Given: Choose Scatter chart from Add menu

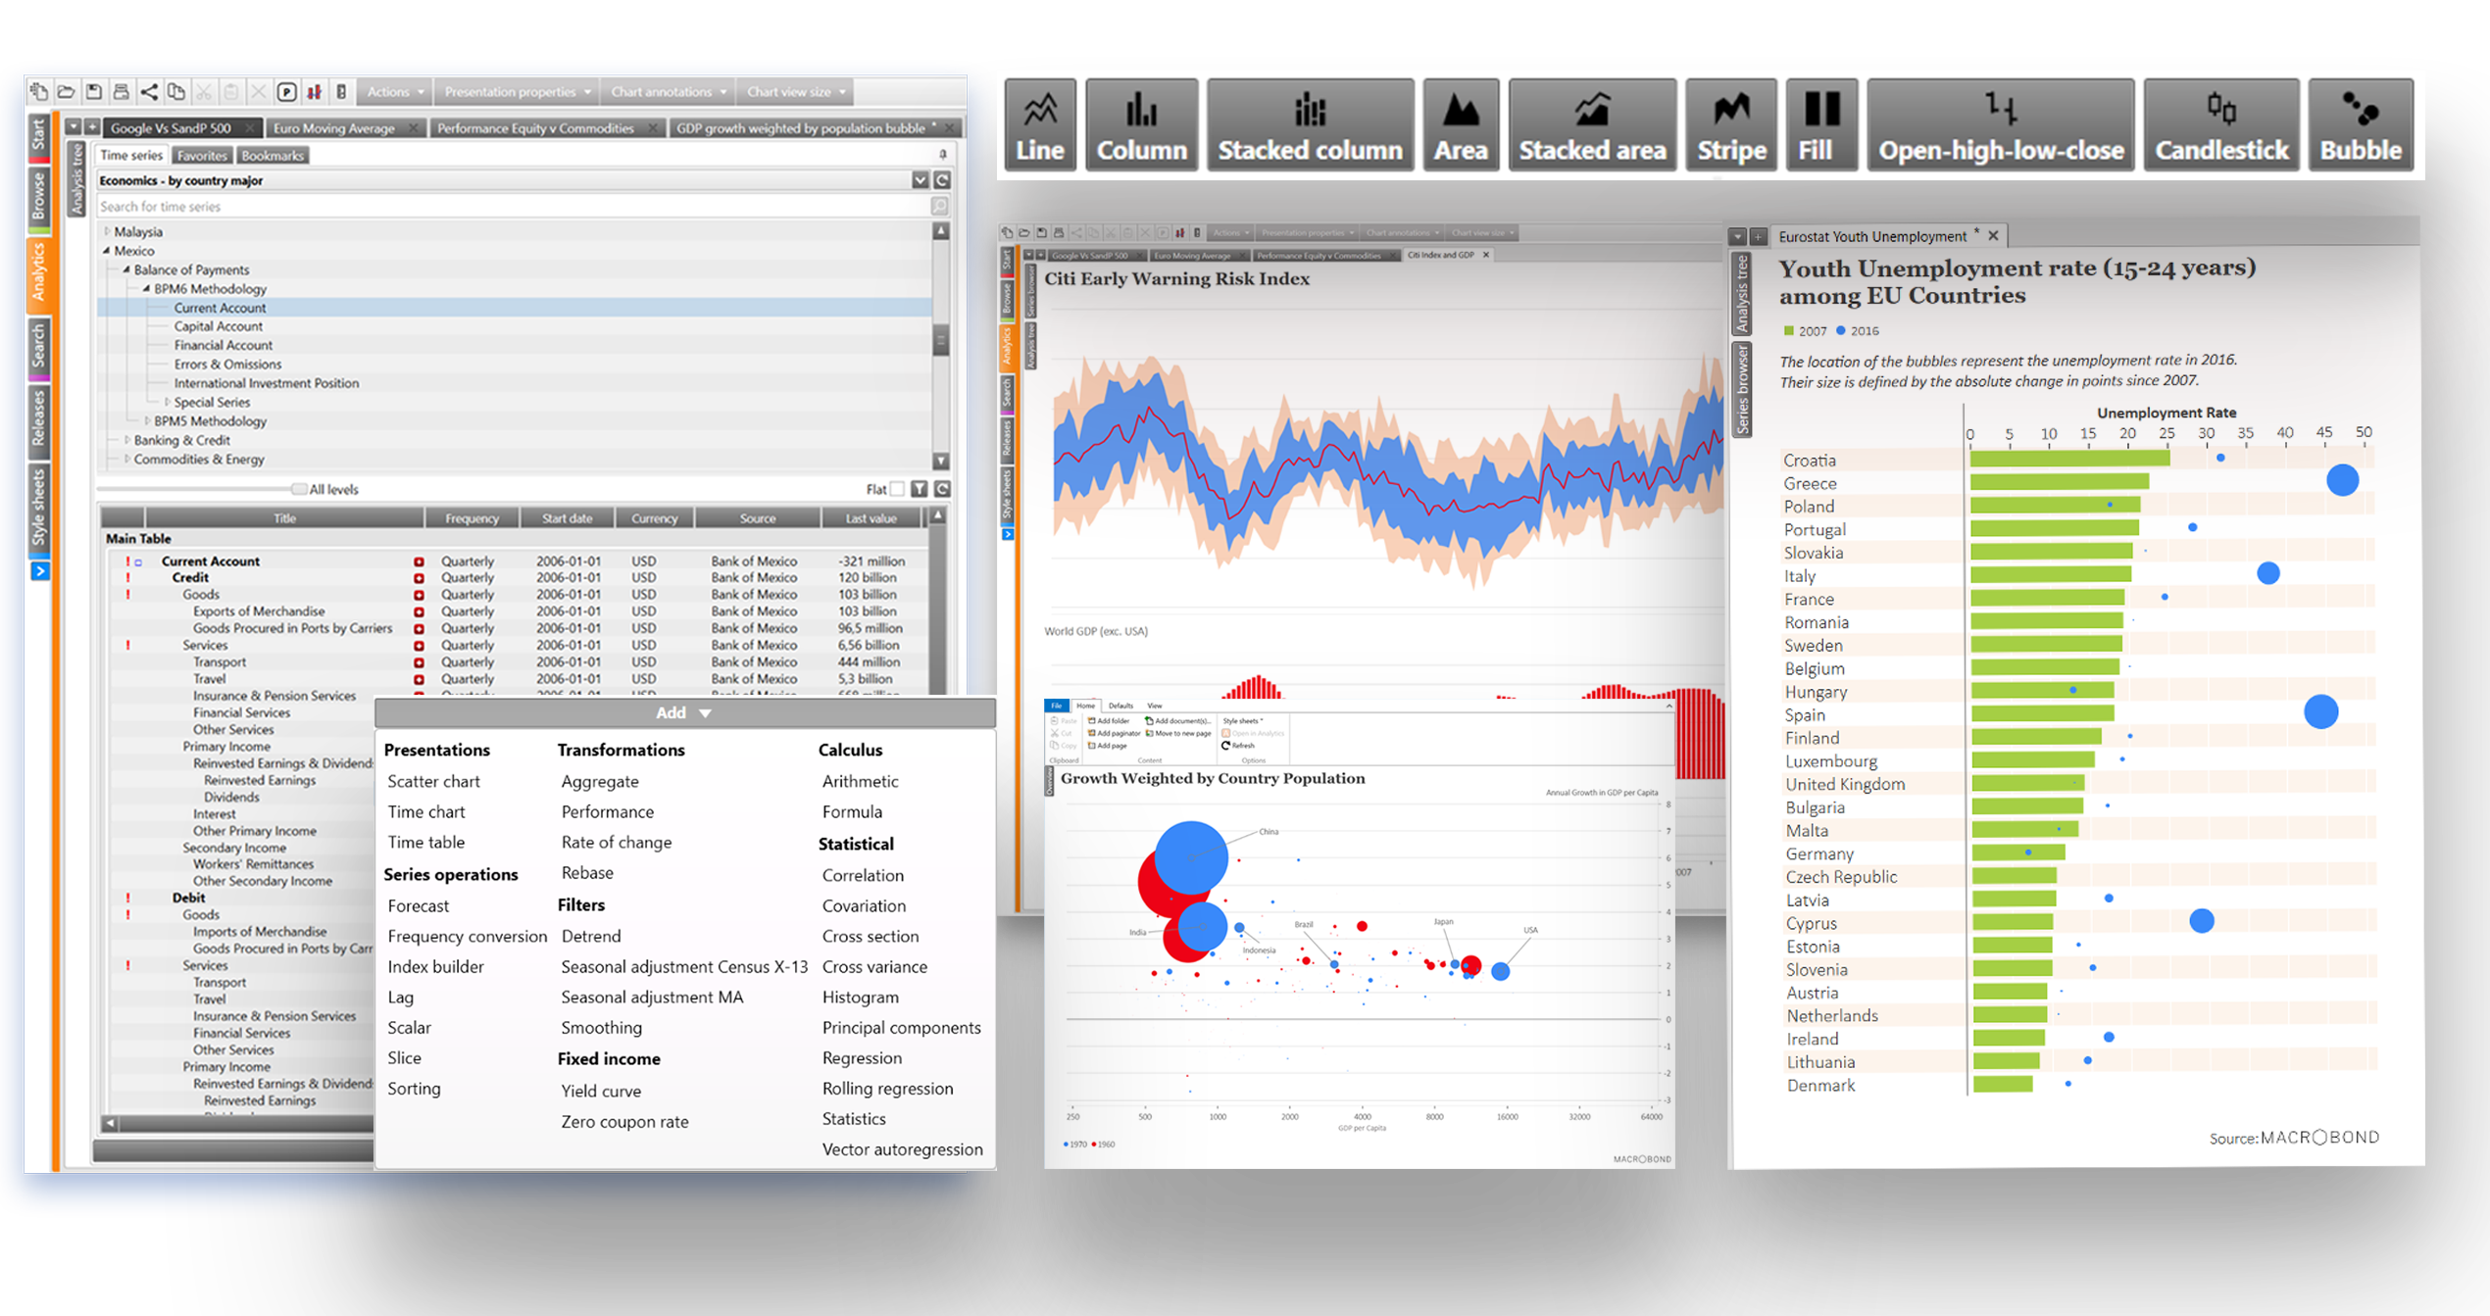Looking at the screenshot, I should tap(433, 781).
